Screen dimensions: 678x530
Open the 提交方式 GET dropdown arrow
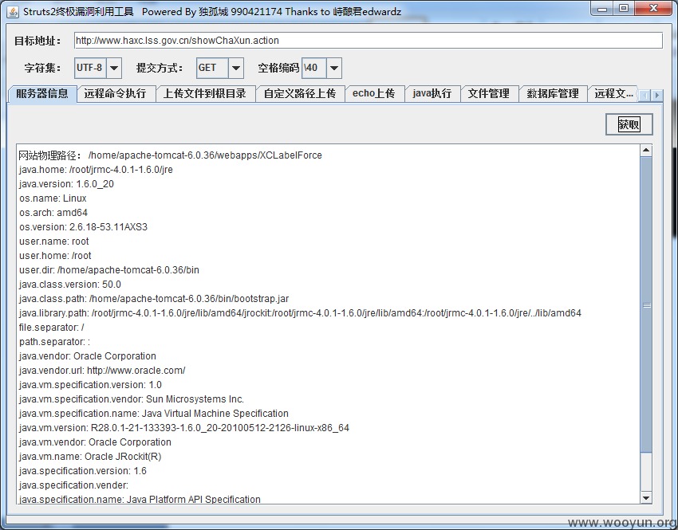(x=236, y=68)
